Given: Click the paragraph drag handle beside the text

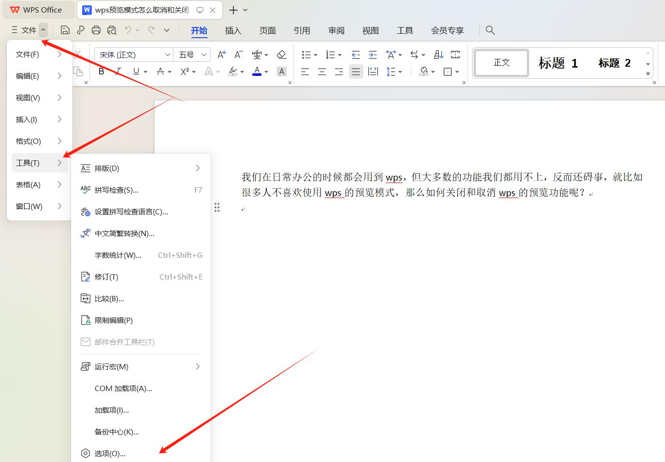Looking at the screenshot, I should click(x=217, y=207).
